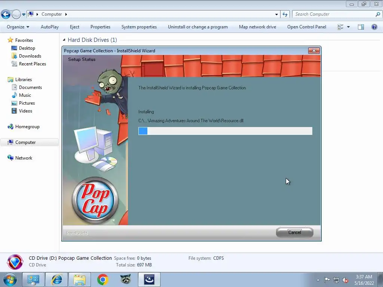383x287 pixels.
Task: Minimize the Explorer window
Action: tap(352, 4)
